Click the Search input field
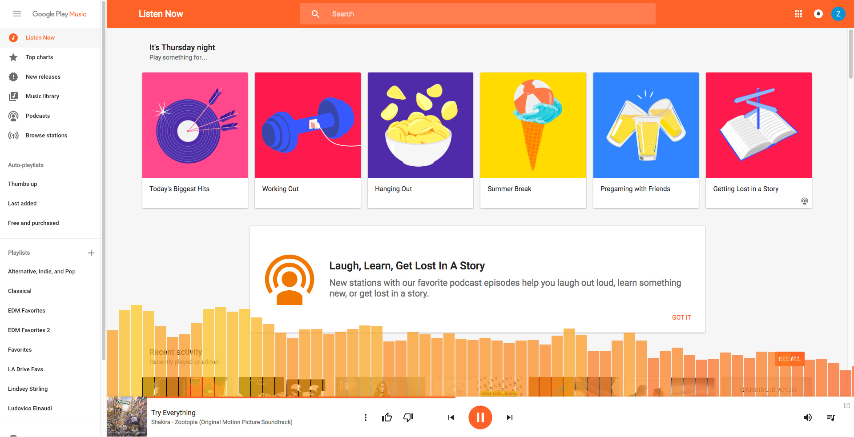Screen dimensions: 854x437 tap(478, 14)
